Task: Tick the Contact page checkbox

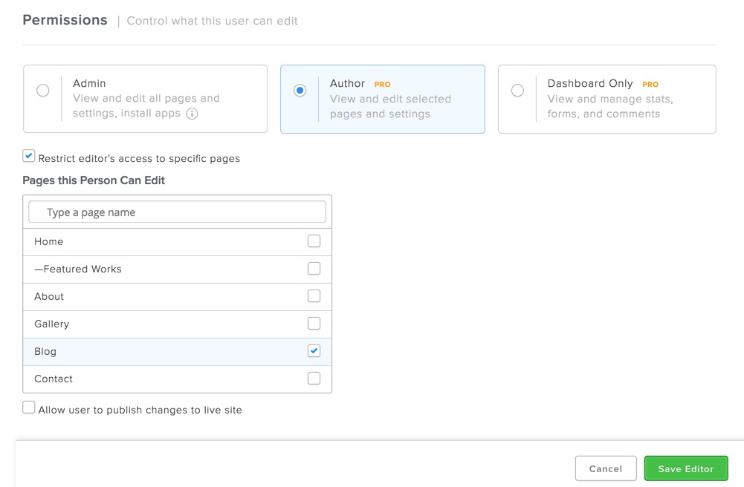Action: [314, 379]
